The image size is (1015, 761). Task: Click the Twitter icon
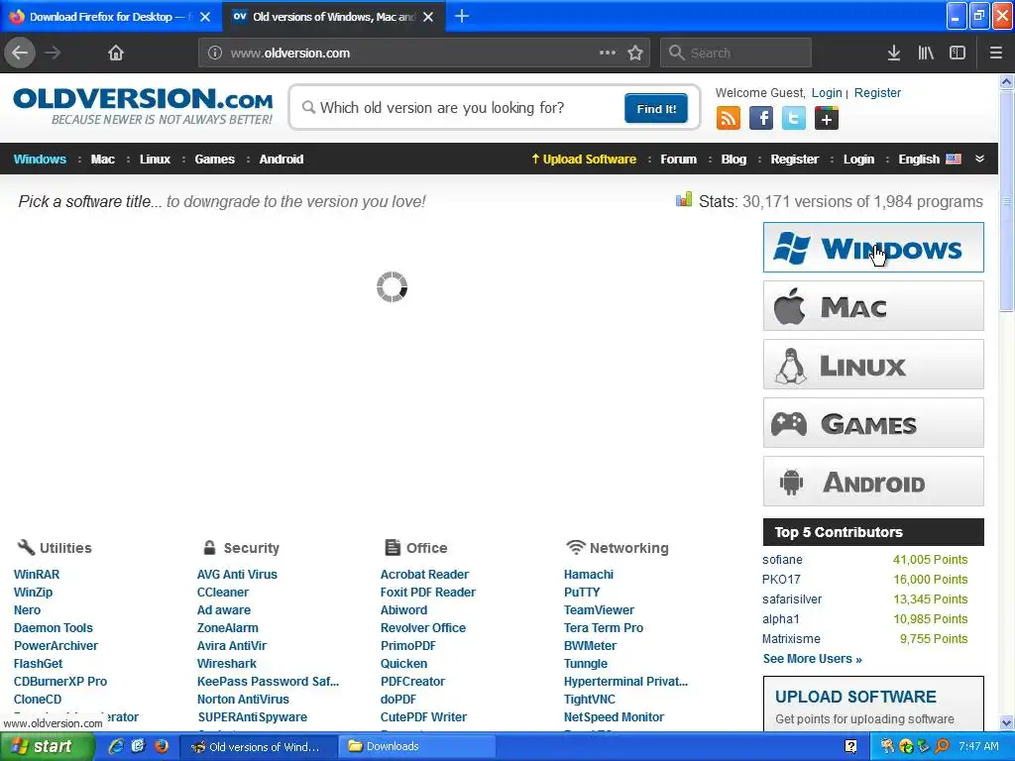click(x=794, y=119)
